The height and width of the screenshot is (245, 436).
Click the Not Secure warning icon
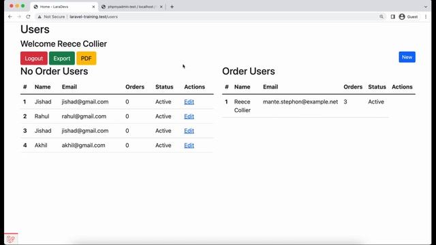pos(40,17)
